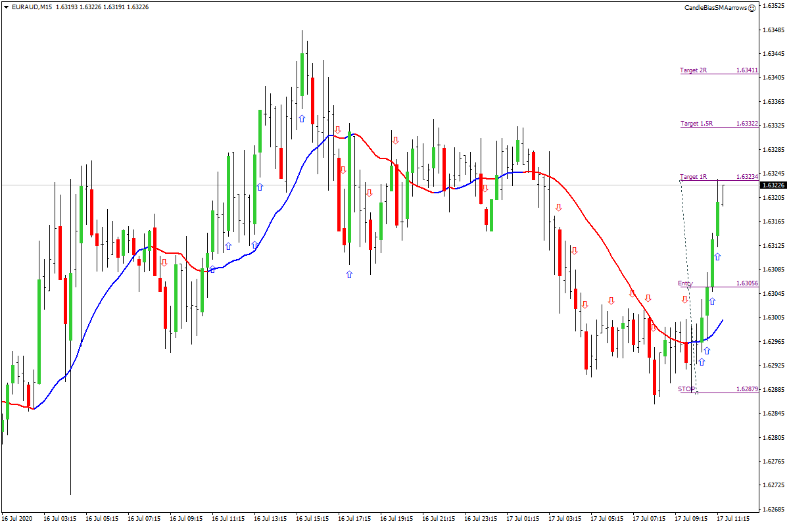Click the 16 Jul 05:15 time label

(x=102, y=519)
